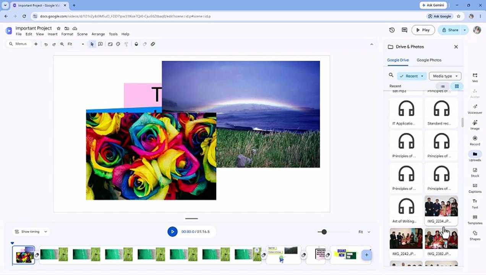Click the search icon in Drive panel

pos(391,76)
